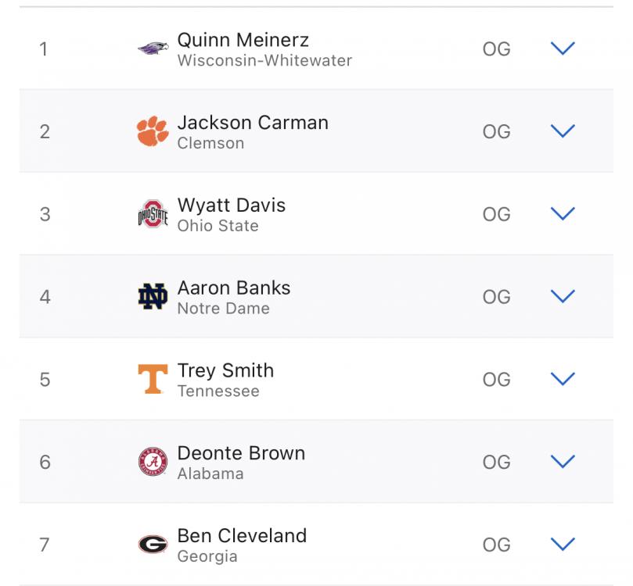Image resolution: width=633 pixels, height=586 pixels.
Task: Click rank number 6 in the list
Action: coord(45,463)
